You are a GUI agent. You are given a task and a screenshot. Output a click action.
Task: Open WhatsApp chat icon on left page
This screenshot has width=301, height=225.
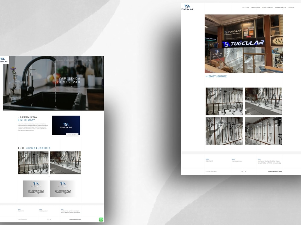point(101,220)
